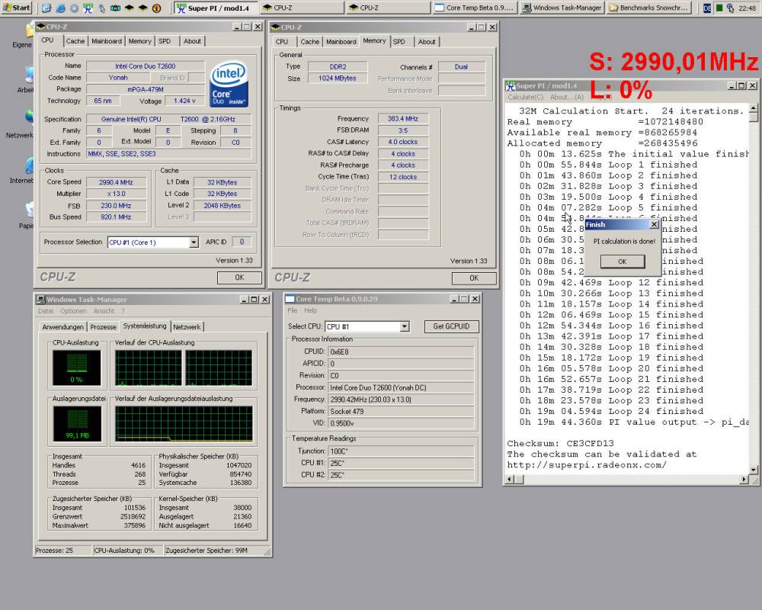Click the Checksum: CE3CFD13 line in Super PI
This screenshot has height=610, width=762.
560,443
